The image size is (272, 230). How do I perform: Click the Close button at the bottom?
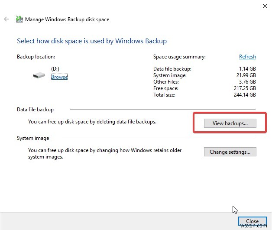point(253,221)
